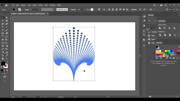Select the Column Graph tool
180x101 pixels.
point(7,52)
